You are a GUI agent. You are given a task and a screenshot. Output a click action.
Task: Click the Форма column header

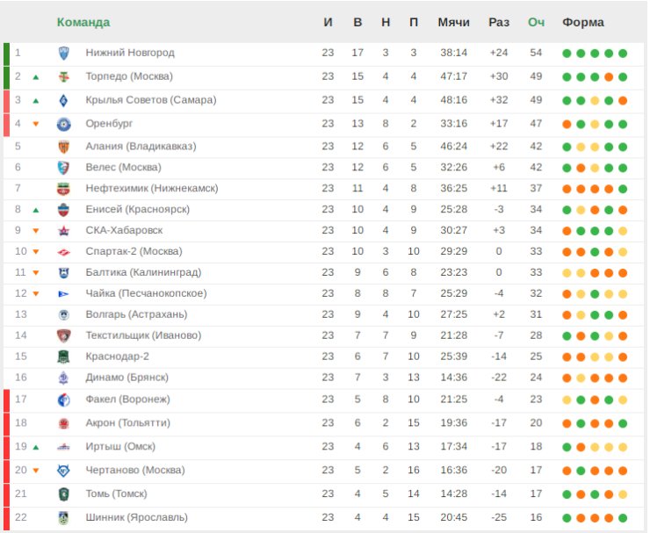pos(583,22)
